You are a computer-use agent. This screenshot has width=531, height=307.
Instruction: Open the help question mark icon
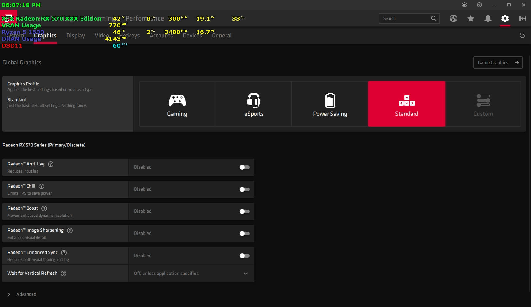[479, 5]
